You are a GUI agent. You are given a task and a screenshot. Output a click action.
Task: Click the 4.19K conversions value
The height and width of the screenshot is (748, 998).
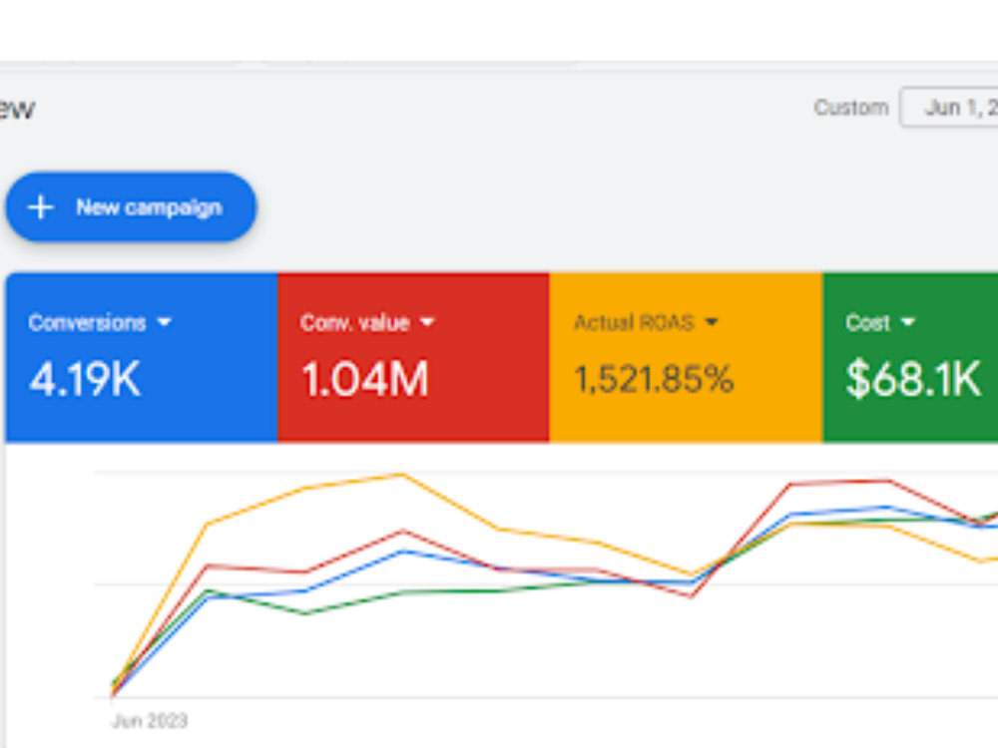pyautogui.click(x=85, y=379)
